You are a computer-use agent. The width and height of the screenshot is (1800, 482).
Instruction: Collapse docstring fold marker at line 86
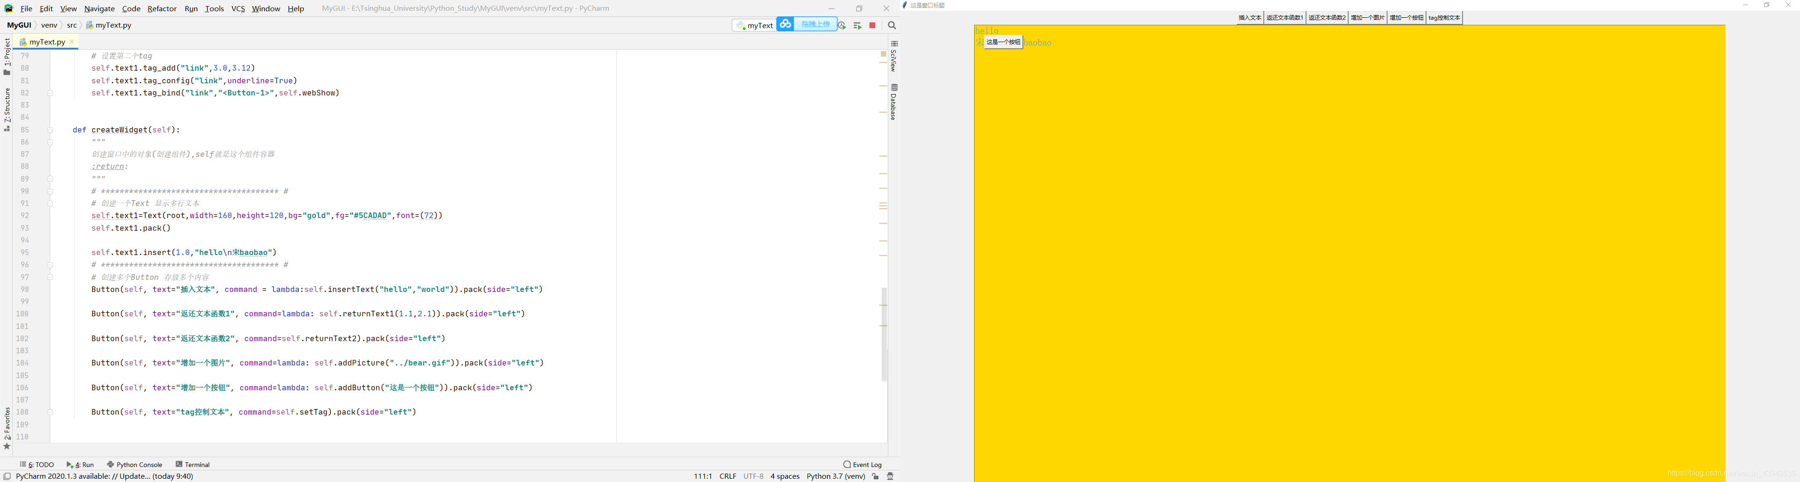(x=50, y=142)
